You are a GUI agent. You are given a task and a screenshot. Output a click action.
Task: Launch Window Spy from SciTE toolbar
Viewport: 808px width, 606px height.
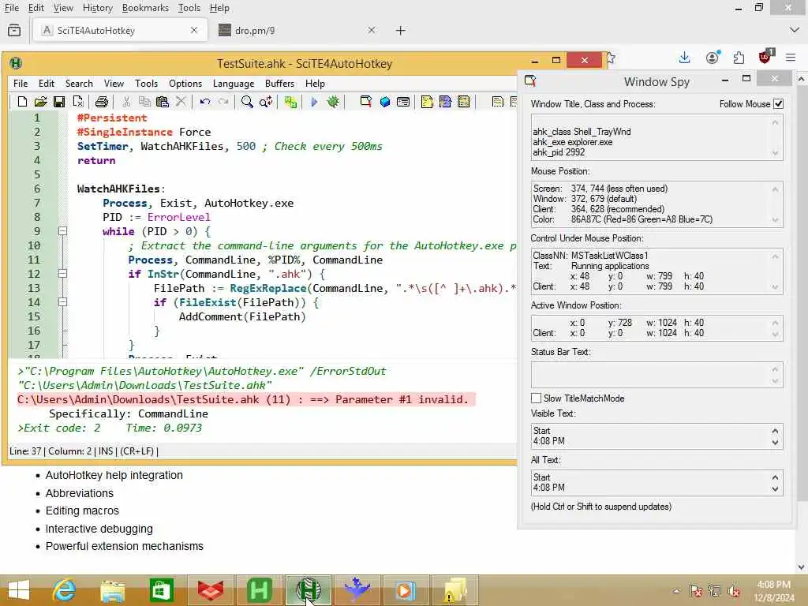point(366,102)
